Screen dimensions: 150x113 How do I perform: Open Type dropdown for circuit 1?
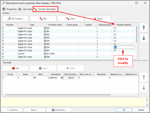point(45,31)
